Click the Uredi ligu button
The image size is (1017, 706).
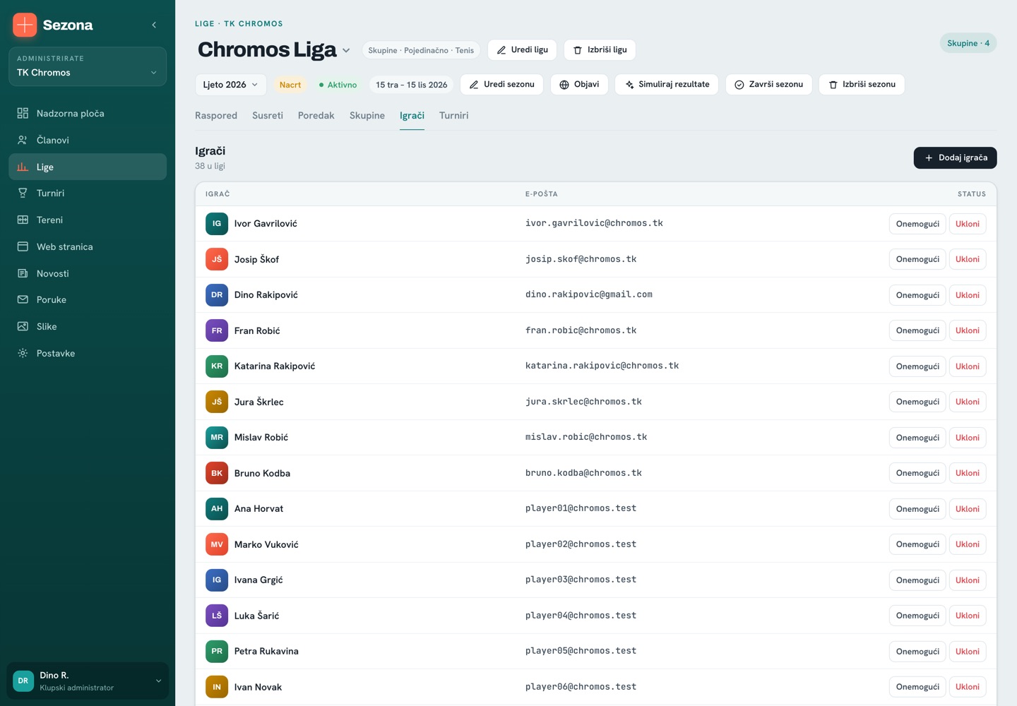point(523,50)
